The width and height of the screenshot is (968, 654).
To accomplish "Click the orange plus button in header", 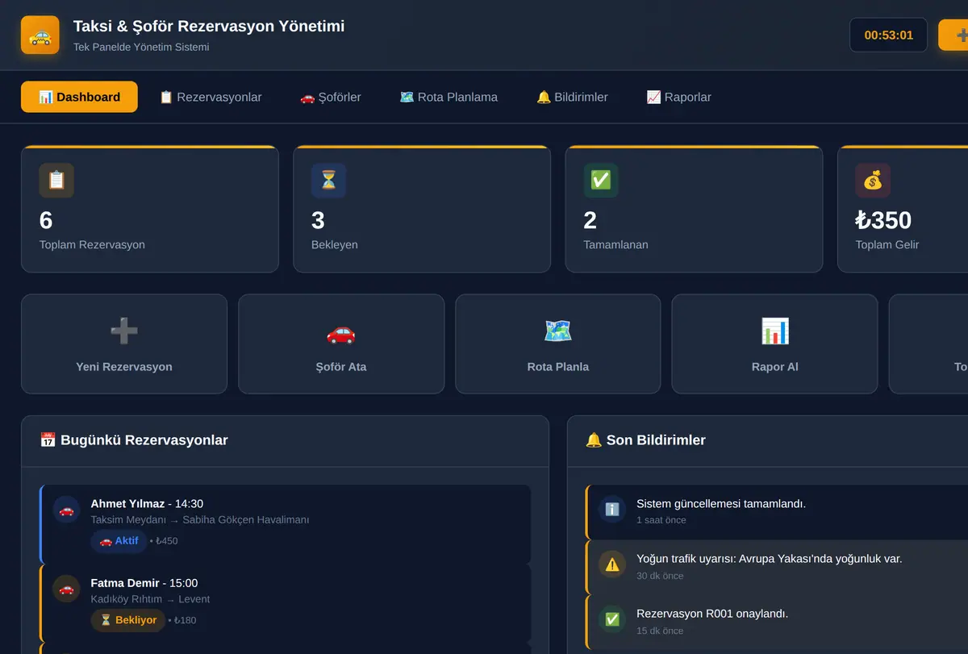I will pyautogui.click(x=953, y=35).
